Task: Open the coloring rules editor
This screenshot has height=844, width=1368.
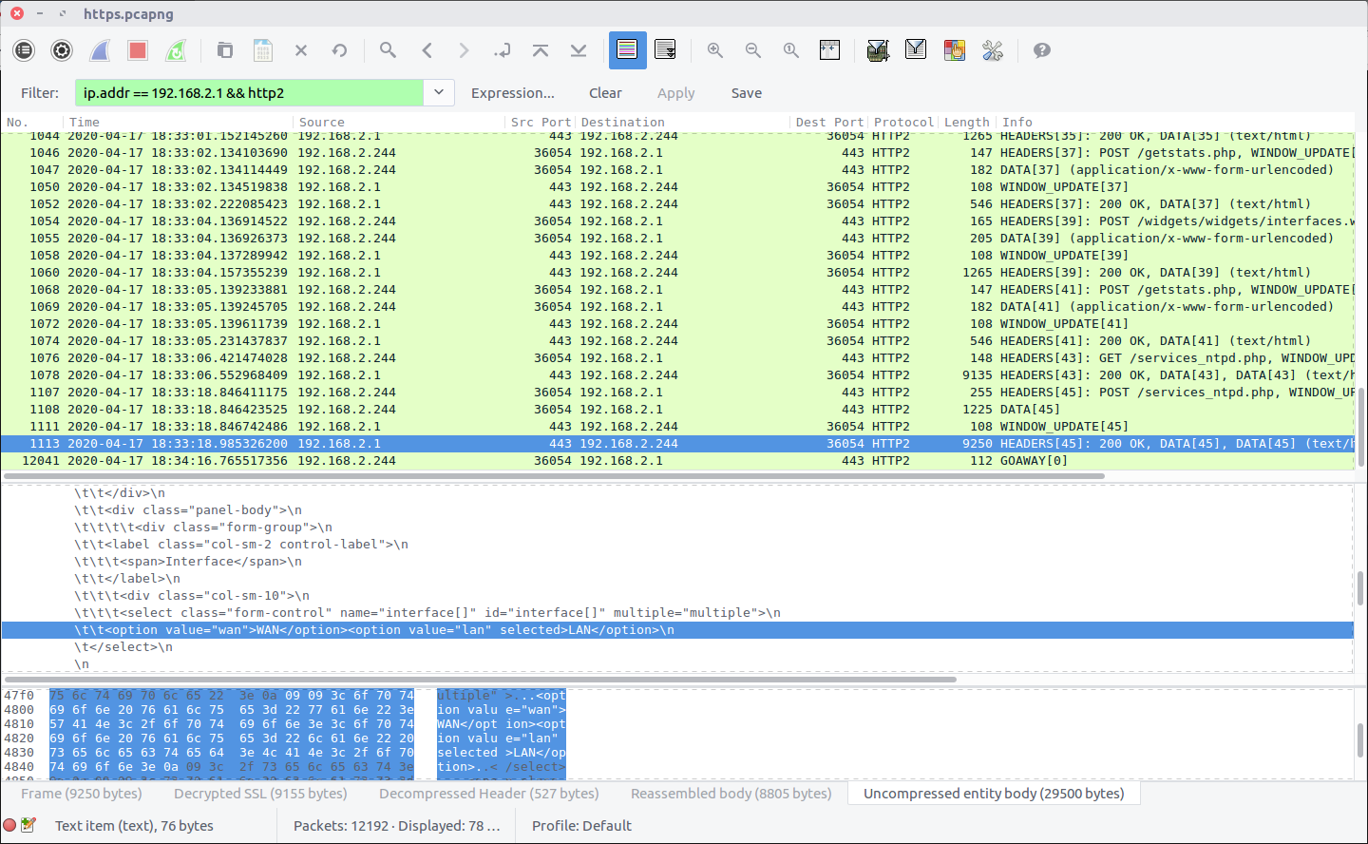Action: (x=954, y=50)
